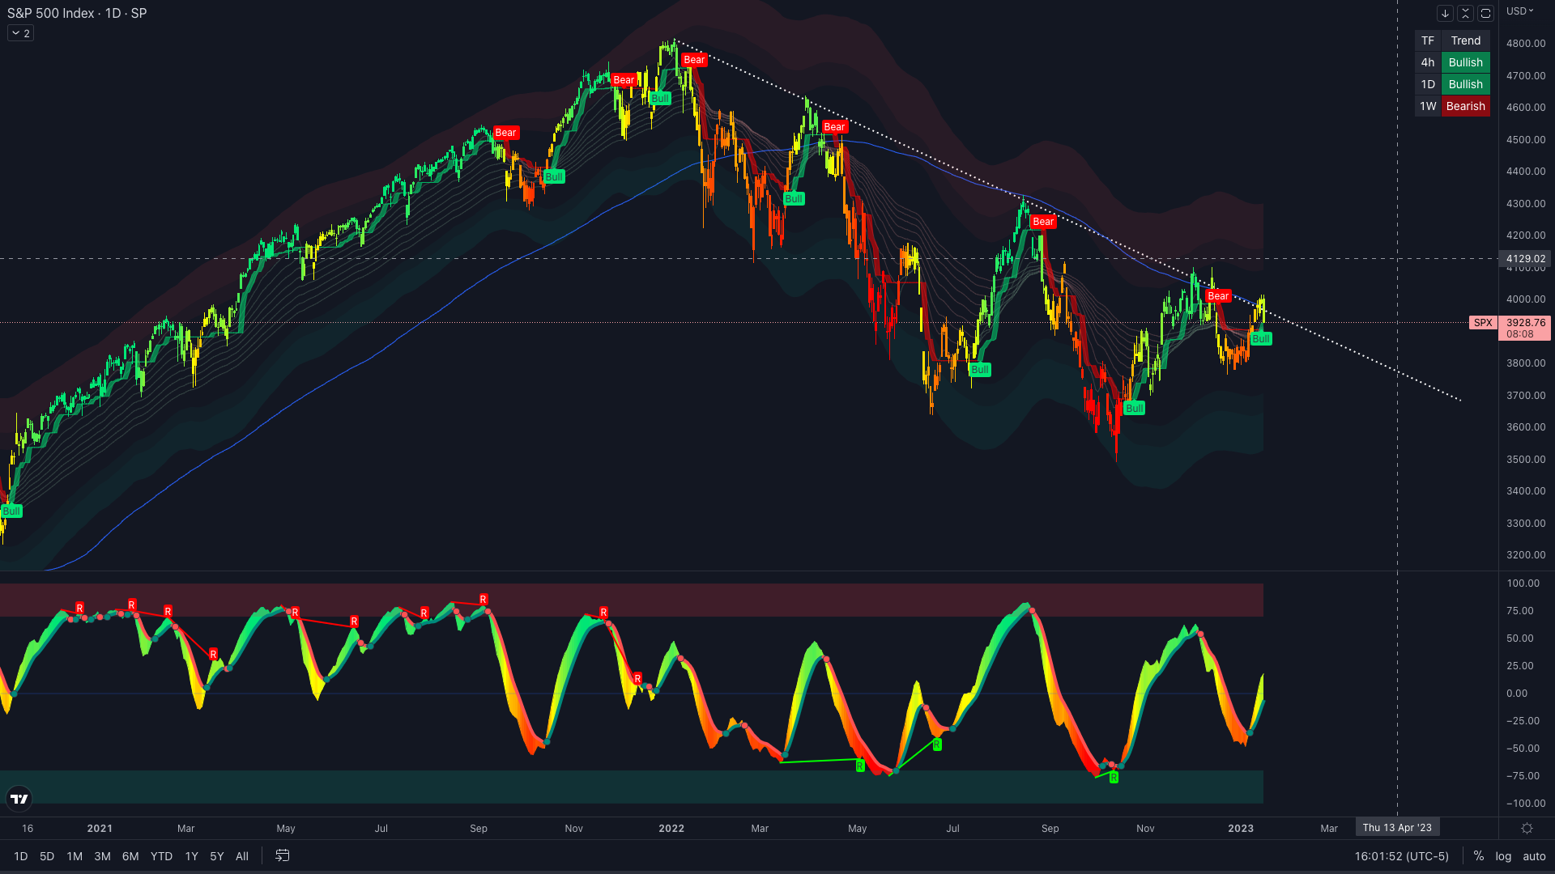Click the Bear signal label near 4800 peak
This screenshot has height=874, width=1555.
point(694,60)
